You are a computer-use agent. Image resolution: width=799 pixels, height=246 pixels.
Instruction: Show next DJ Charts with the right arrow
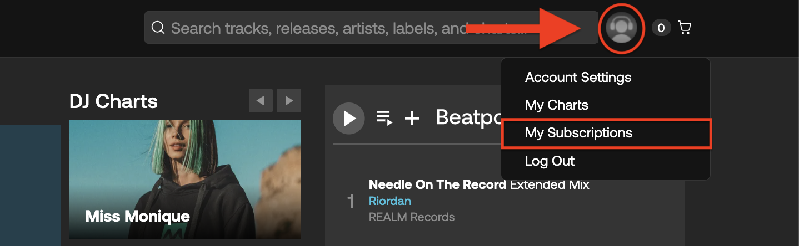tap(289, 101)
